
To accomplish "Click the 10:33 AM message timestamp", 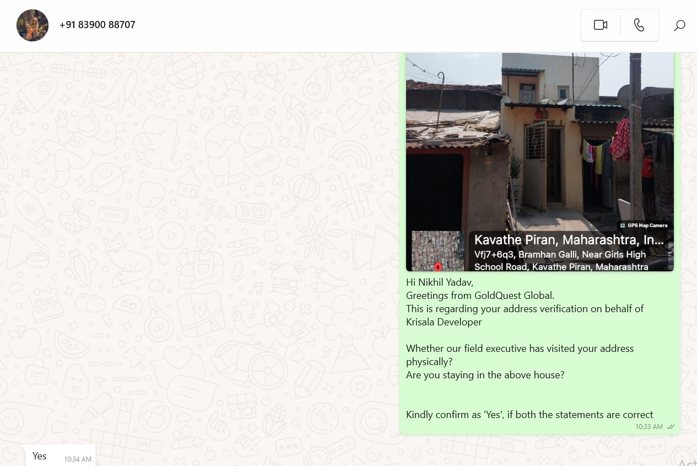I will click(x=649, y=427).
